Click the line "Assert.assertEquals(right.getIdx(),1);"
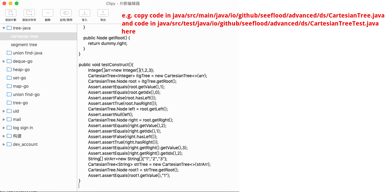The width and height of the screenshot is (387, 192). [124, 131]
